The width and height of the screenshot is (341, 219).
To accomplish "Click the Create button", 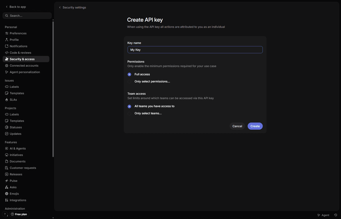I will (255, 126).
